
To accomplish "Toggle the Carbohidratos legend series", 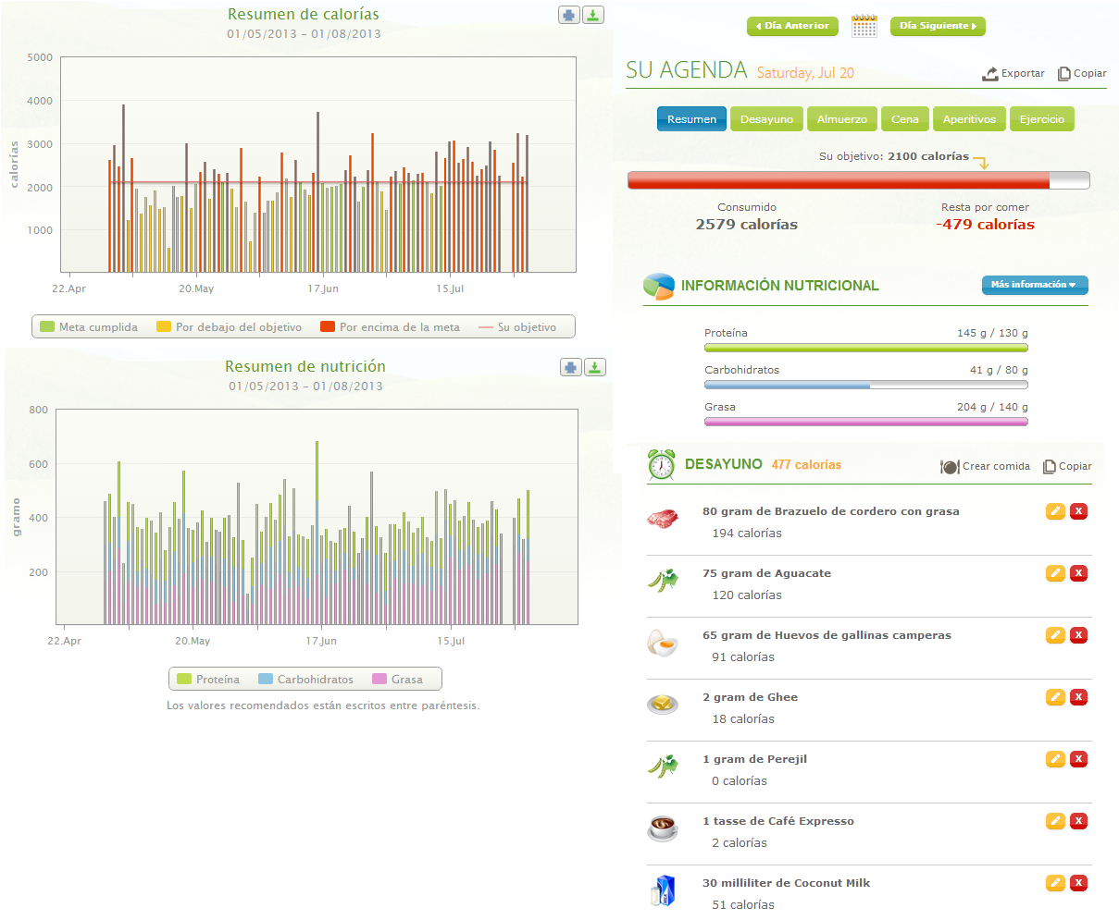I will coord(306,680).
